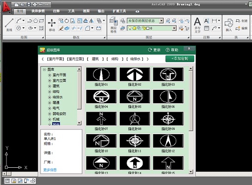
Task: Open Layer Properties (图层特性) manager
Action: pyautogui.click(x=113, y=25)
